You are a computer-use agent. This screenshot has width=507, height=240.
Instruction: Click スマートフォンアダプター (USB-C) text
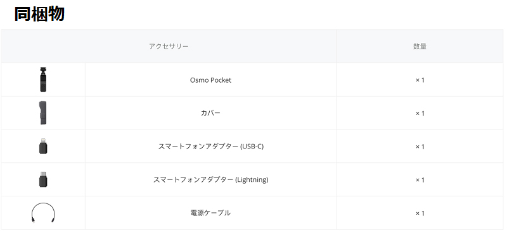click(210, 147)
